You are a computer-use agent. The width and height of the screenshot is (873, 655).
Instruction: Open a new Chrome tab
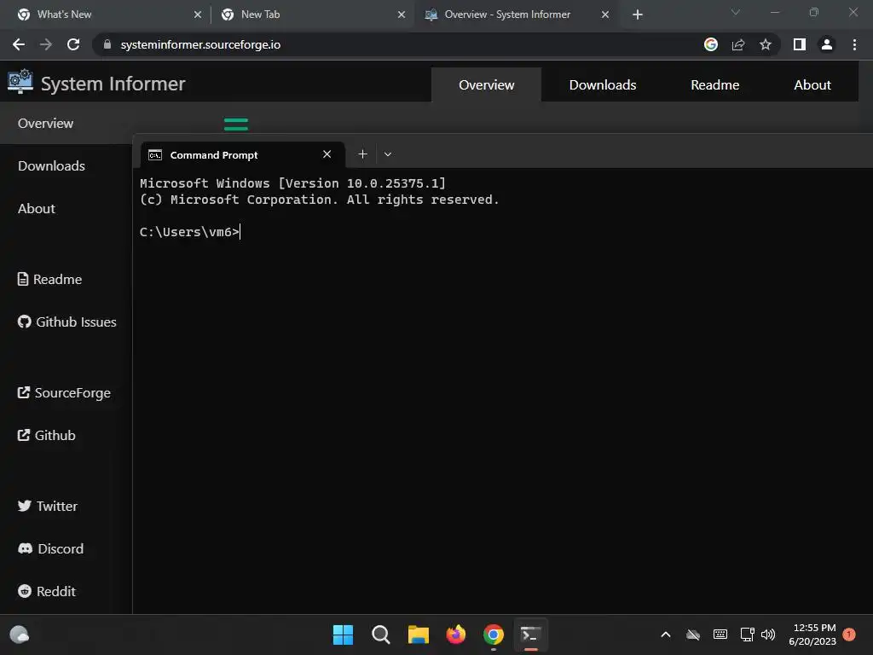click(638, 14)
